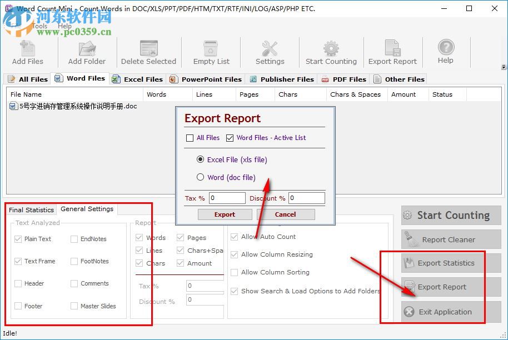508x340 pixels.
Task: Enable the Master Slides checkbox
Action: 74,306
